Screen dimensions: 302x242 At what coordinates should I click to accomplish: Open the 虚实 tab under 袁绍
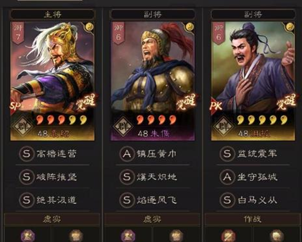(x=52, y=219)
